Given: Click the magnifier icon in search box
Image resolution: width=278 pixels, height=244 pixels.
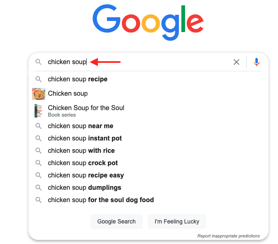Looking at the screenshot, I should tap(38, 62).
